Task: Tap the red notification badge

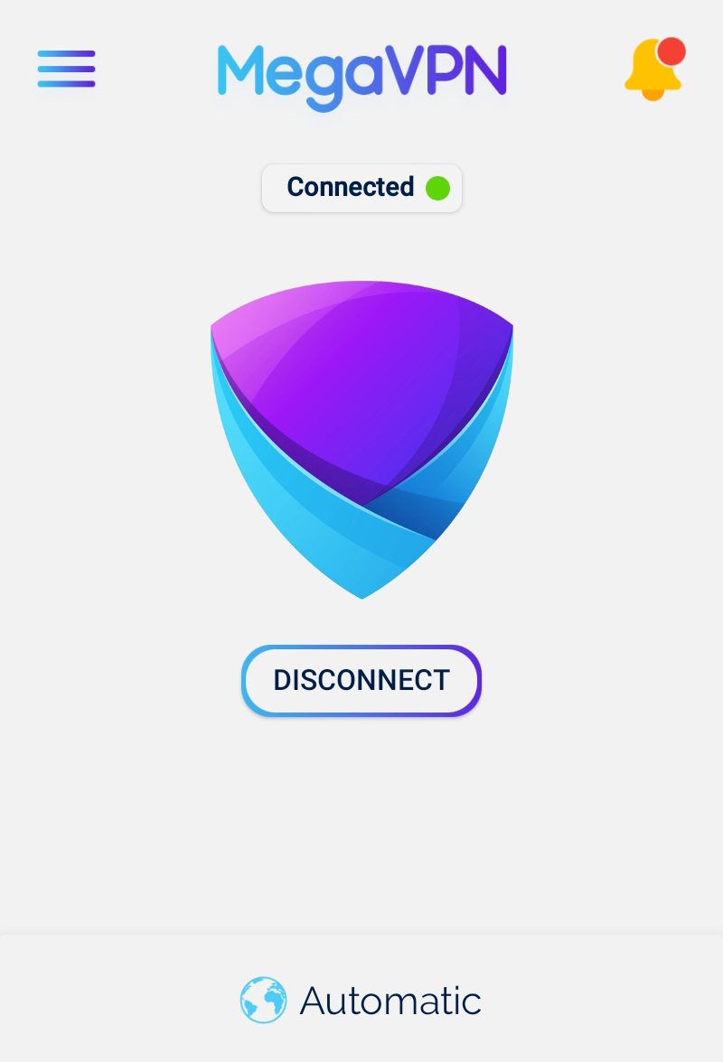Action: [671, 51]
